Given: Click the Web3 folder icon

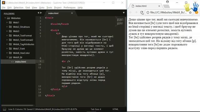Looking at the screenshot, I should click(x=10, y=31).
